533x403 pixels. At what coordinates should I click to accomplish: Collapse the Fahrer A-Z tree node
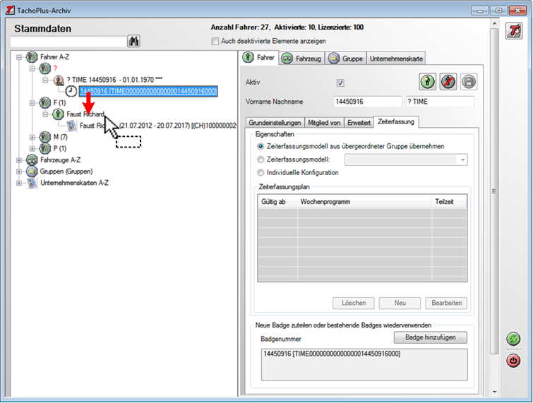(19, 57)
